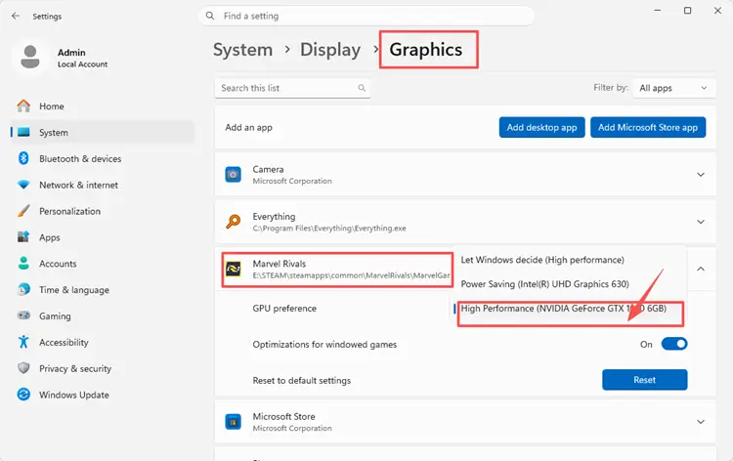The width and height of the screenshot is (733, 461).
Task: Click the Admin user avatar
Action: [x=30, y=57]
